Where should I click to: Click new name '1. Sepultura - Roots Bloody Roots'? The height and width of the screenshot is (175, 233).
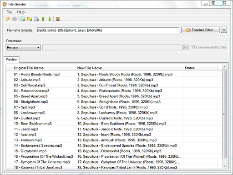click(x=125, y=74)
